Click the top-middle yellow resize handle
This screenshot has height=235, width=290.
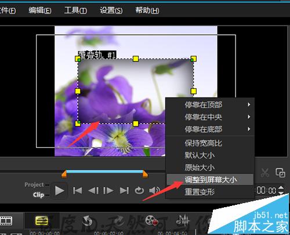click(136, 59)
